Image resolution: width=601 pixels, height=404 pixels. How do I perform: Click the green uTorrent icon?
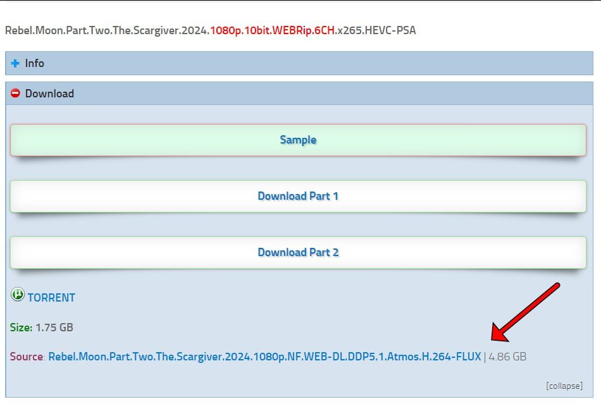point(17,295)
